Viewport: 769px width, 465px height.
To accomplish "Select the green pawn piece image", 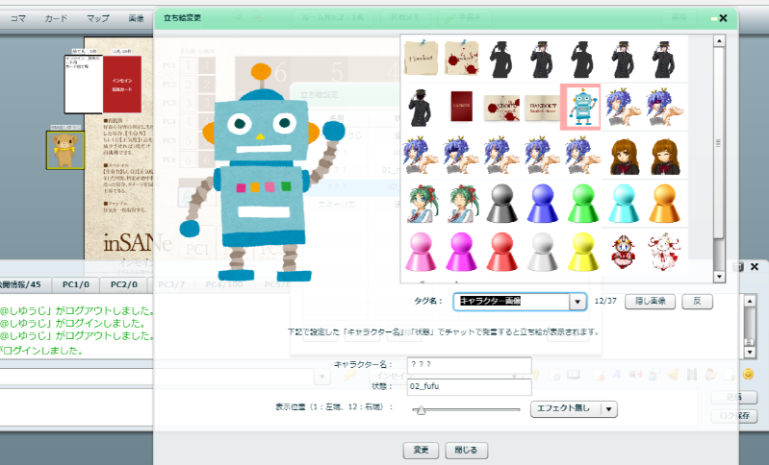I will tap(582, 204).
